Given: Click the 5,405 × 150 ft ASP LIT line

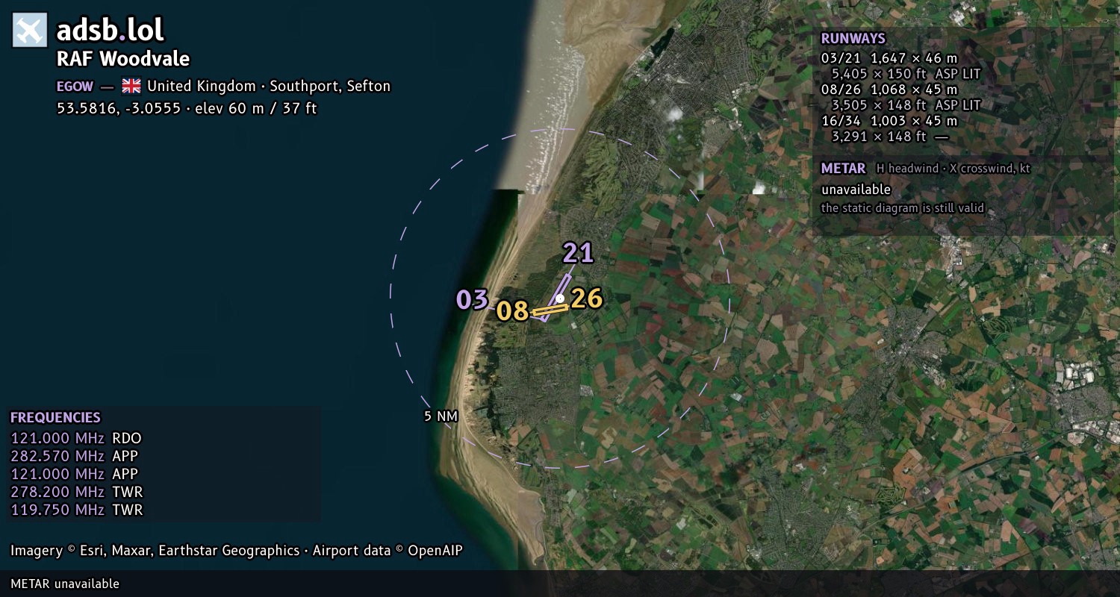Looking at the screenshot, I should tap(906, 74).
